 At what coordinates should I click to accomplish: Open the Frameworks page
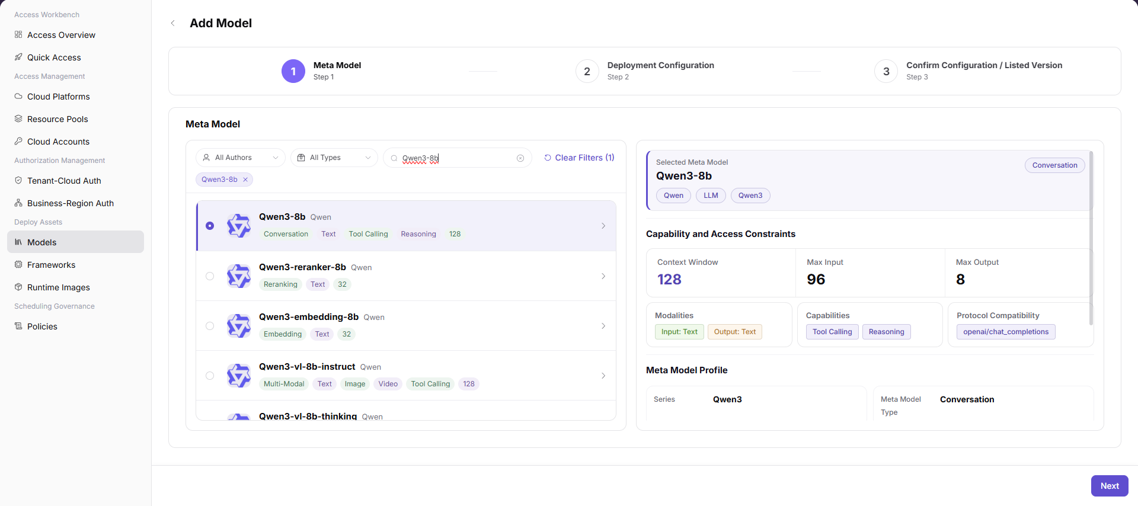coord(75,264)
